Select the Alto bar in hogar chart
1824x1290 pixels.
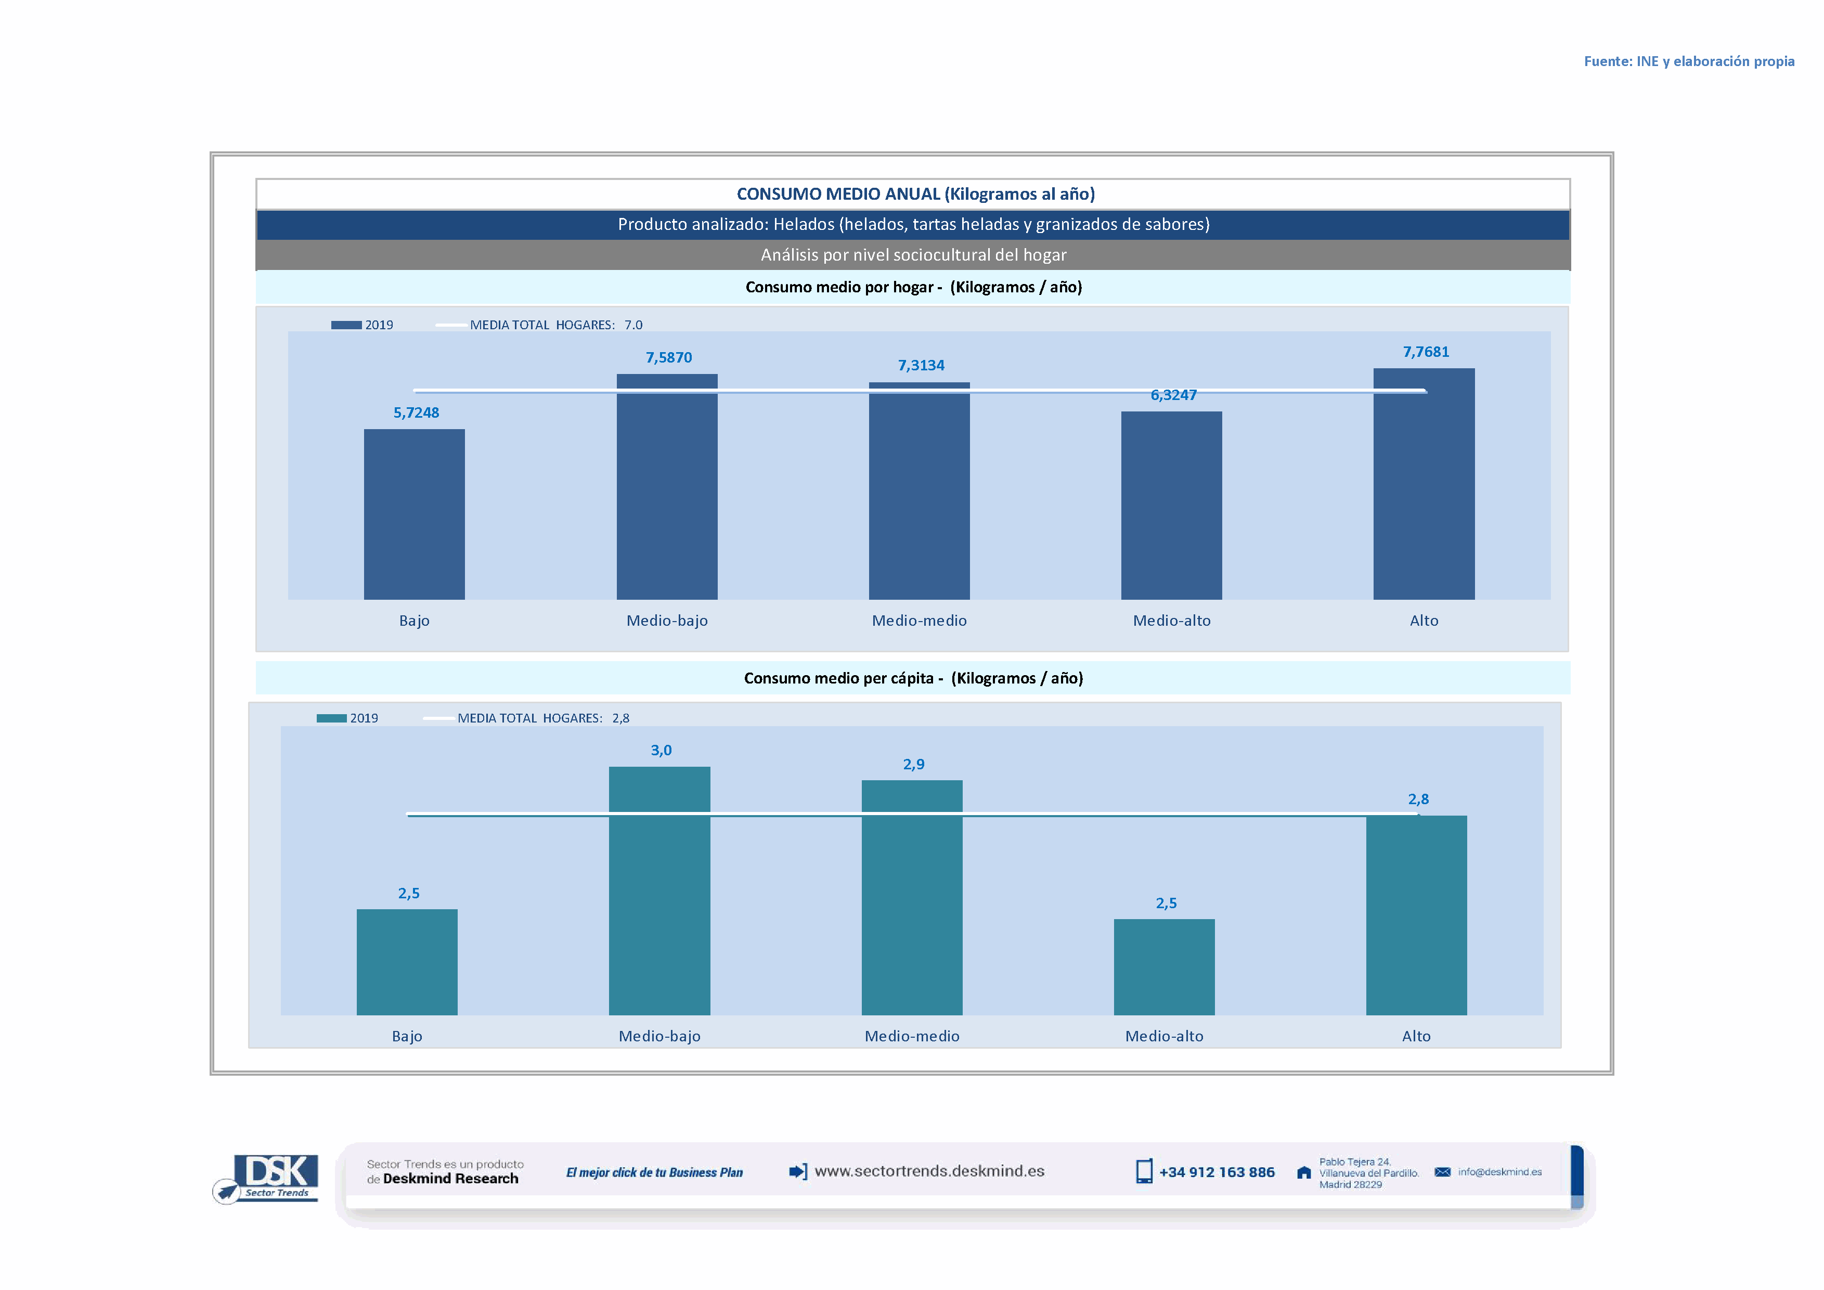point(1424,493)
